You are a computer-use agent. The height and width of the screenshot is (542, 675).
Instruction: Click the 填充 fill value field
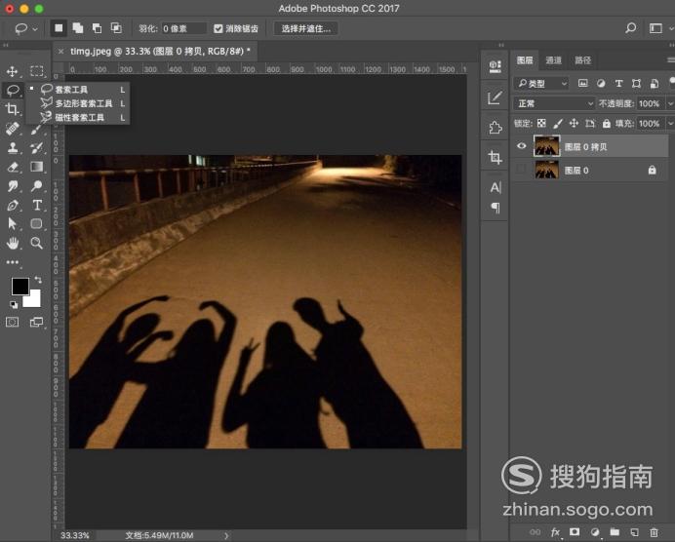[650, 124]
